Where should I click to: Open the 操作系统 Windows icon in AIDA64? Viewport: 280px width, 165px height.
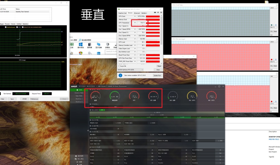point(81,44)
